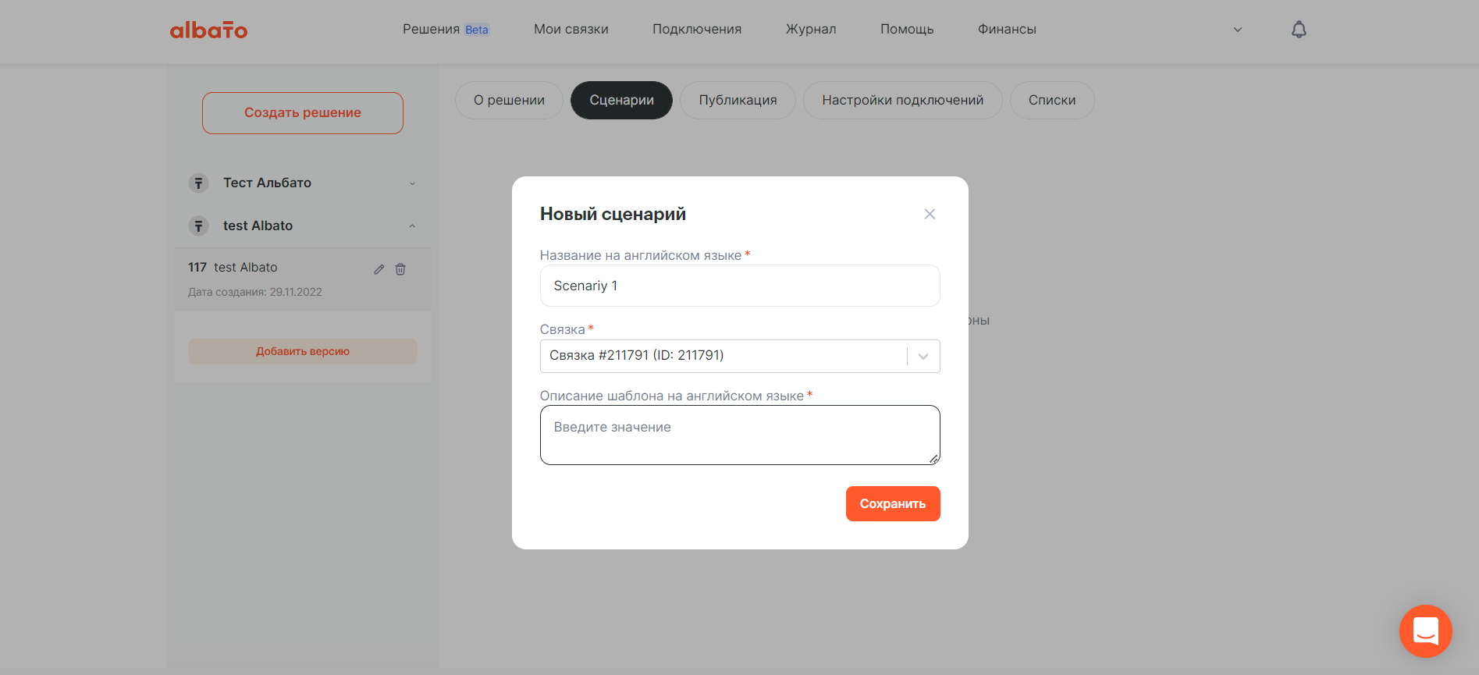The height and width of the screenshot is (675, 1479).
Task: Focus the English name input field
Action: tap(739, 286)
